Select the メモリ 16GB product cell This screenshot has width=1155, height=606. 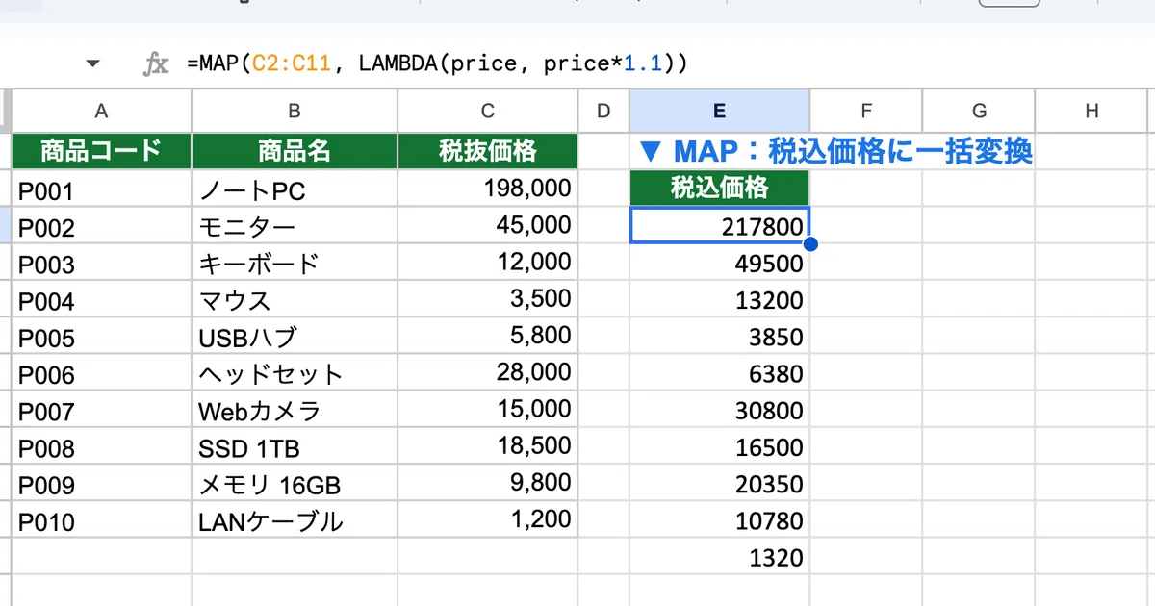coord(295,484)
